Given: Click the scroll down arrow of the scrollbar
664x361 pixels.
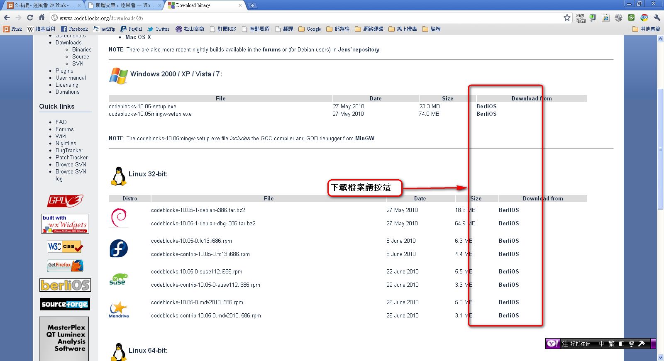Looking at the screenshot, I should [660, 357].
